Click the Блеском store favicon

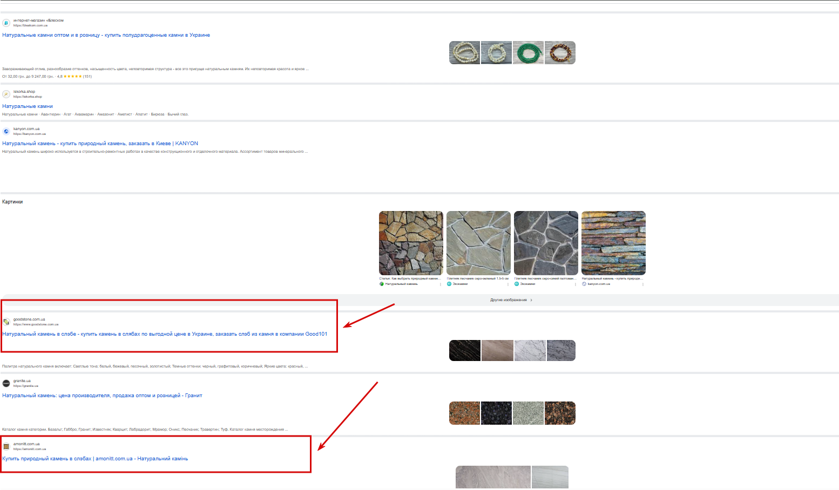pyautogui.click(x=6, y=23)
